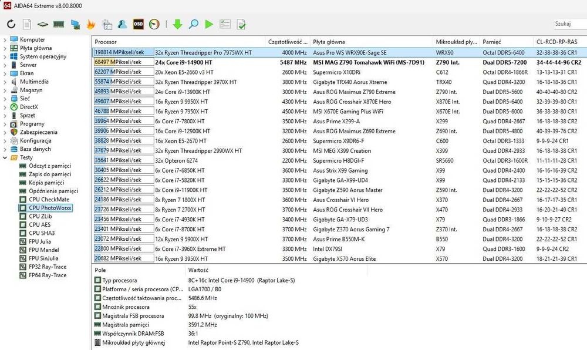Click the Wartość column header

click(x=276, y=270)
